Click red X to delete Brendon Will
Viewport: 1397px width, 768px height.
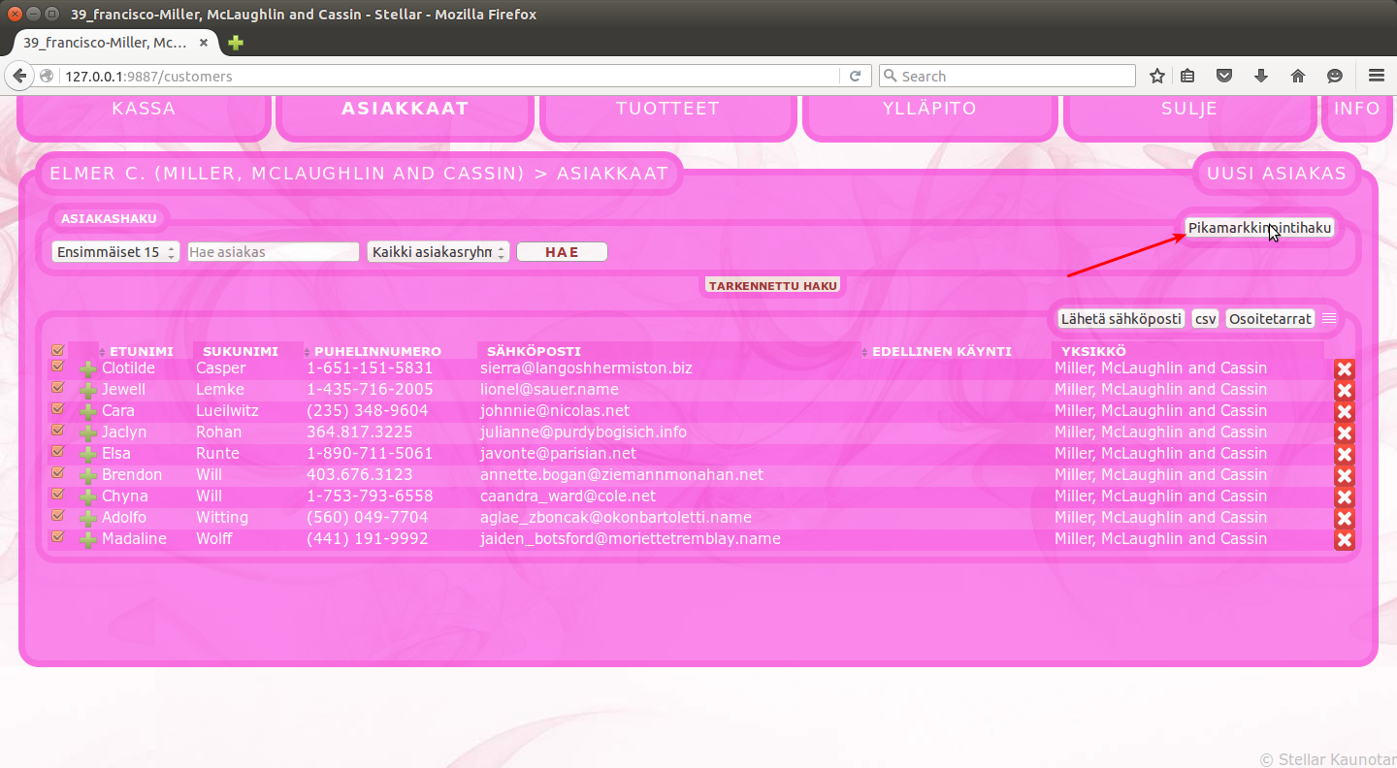1344,476
